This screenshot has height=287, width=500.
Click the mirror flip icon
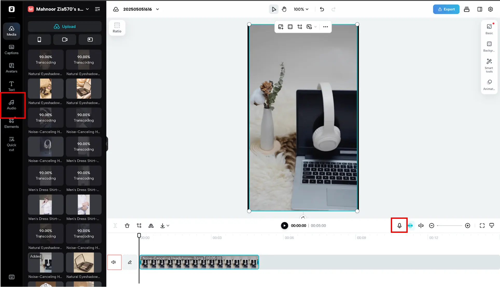(x=151, y=226)
